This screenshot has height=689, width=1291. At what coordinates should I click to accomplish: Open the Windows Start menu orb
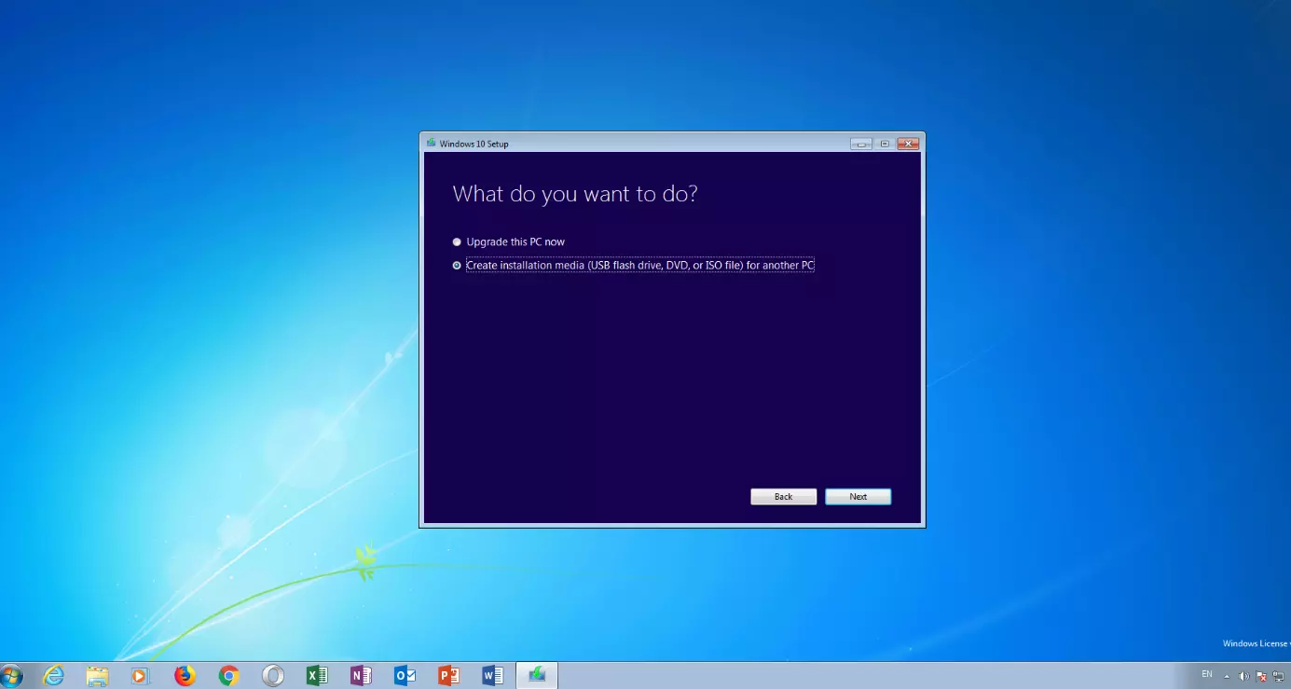(11, 676)
